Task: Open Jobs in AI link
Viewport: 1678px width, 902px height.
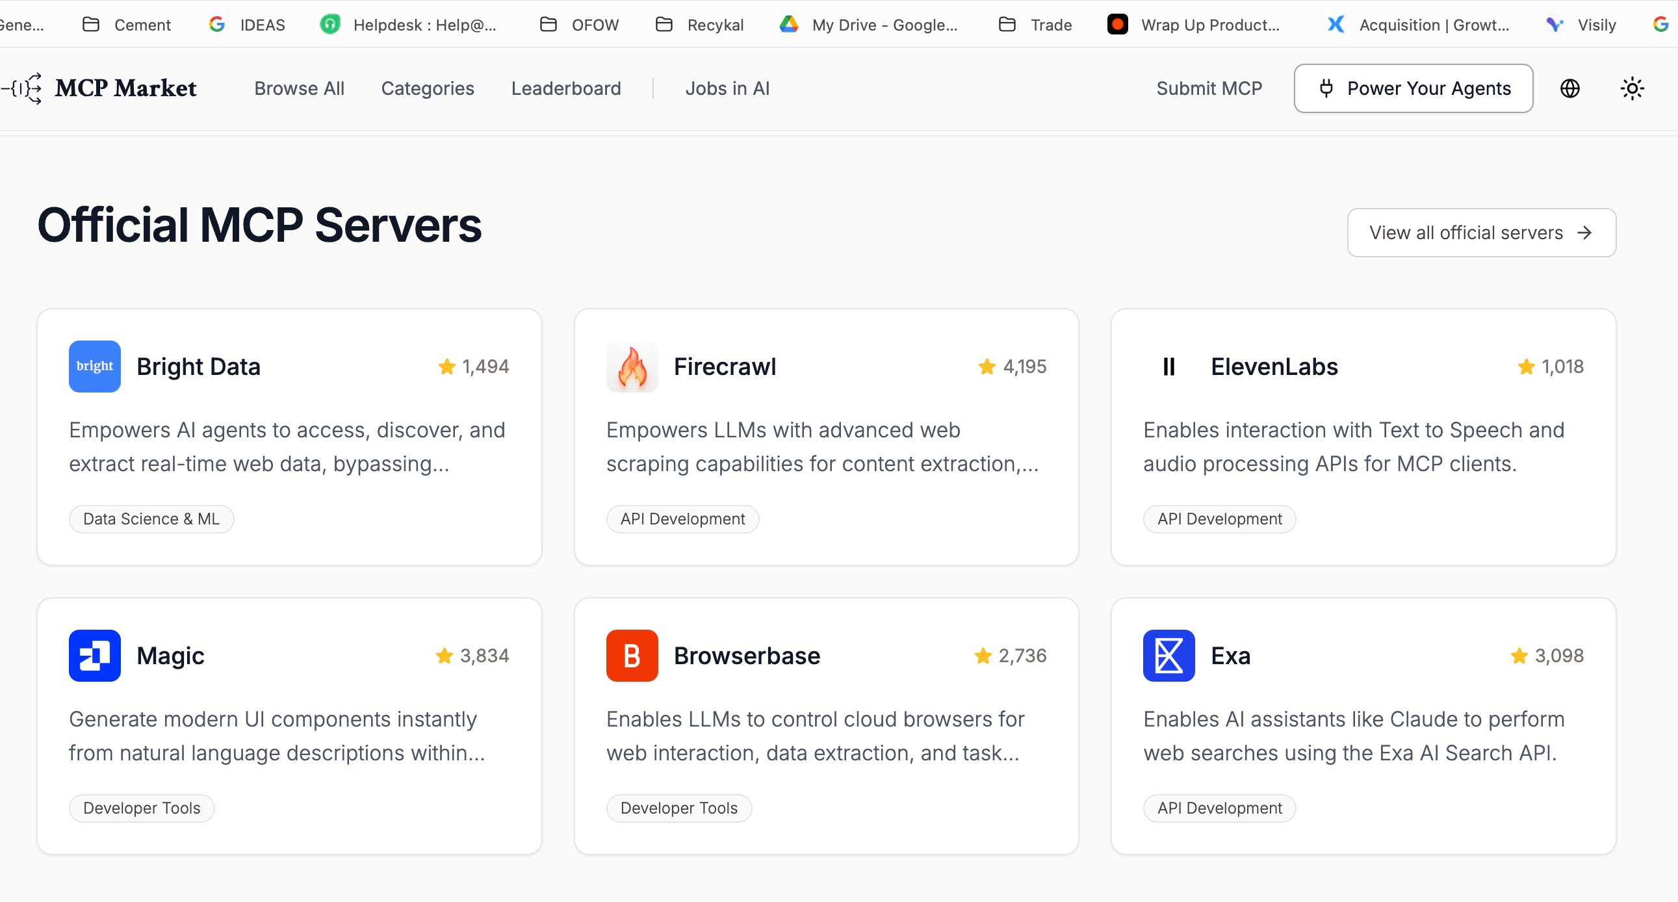Action: coord(727,88)
